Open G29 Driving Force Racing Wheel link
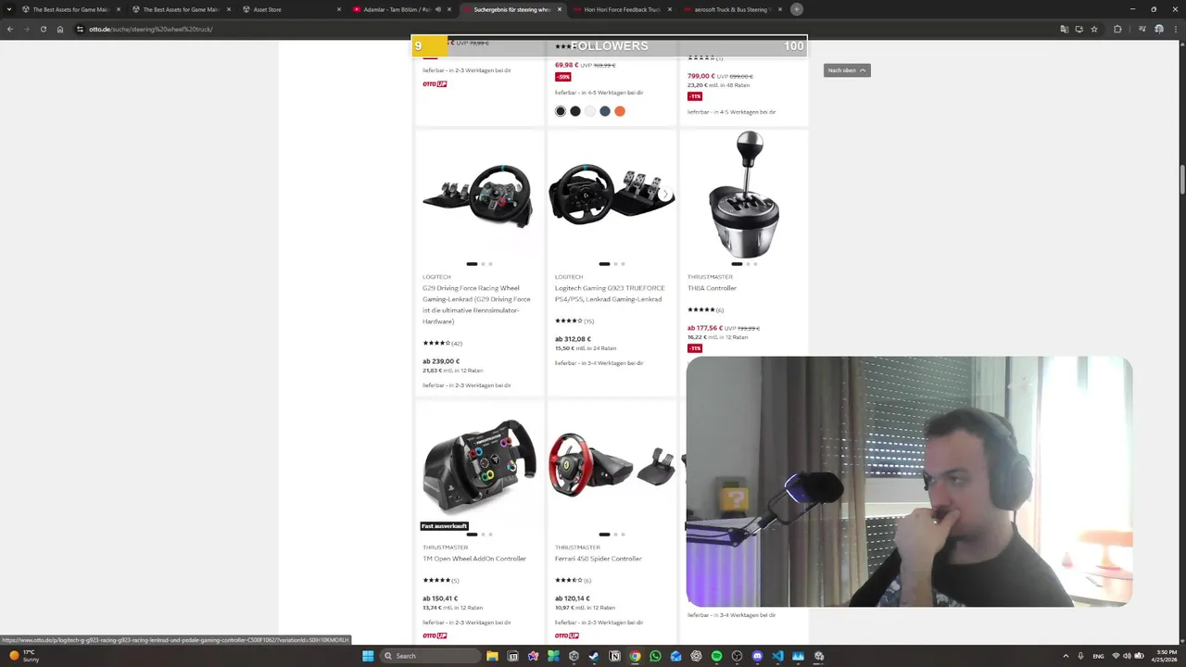1186x667 pixels. coord(477,305)
